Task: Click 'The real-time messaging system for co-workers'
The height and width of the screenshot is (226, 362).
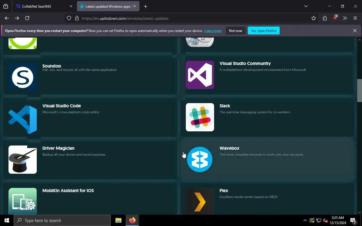Action: click(255, 112)
